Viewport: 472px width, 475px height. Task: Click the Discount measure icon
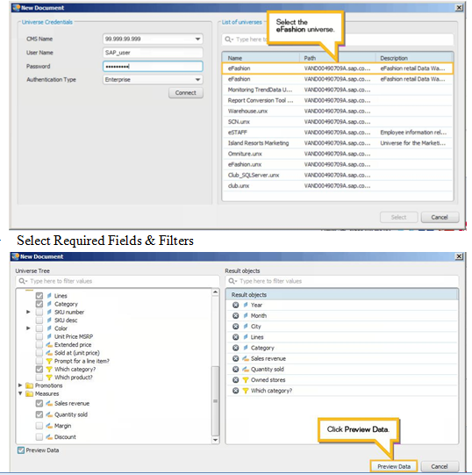point(49,437)
